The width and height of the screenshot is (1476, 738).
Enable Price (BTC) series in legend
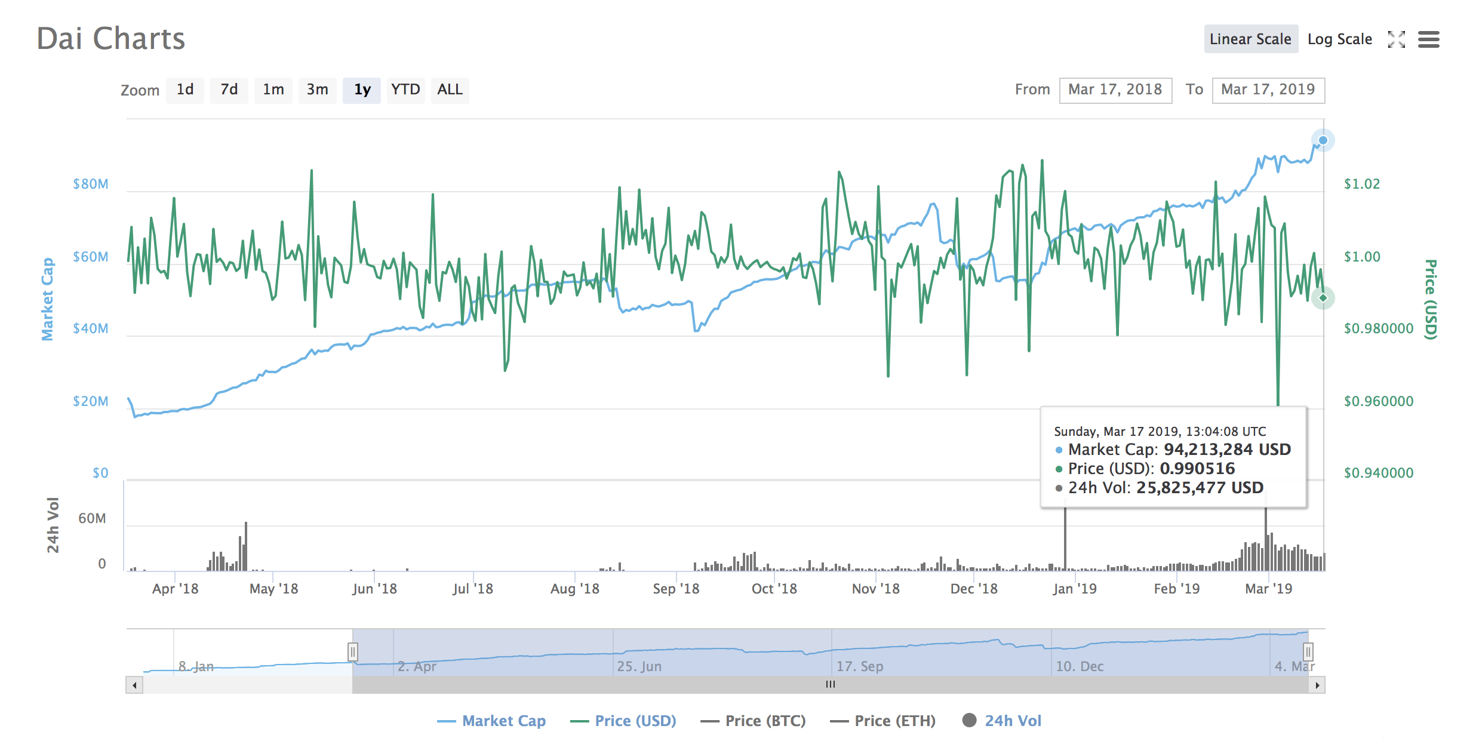(754, 721)
